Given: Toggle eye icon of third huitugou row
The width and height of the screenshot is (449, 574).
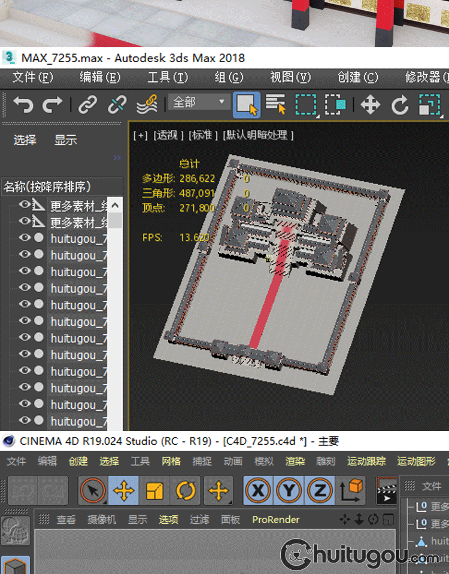Looking at the screenshot, I should pos(25,270).
